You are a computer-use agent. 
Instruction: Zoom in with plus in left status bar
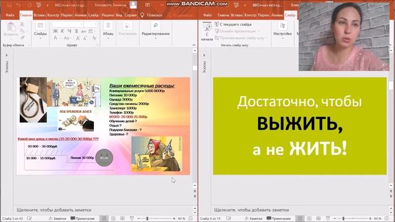click(173, 218)
